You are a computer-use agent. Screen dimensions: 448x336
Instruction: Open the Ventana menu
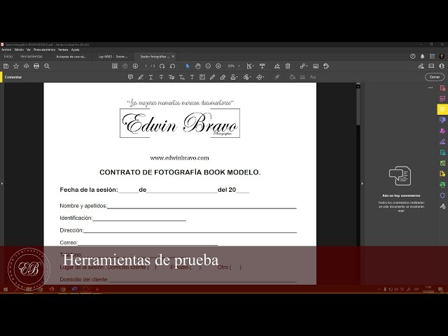[63, 50]
